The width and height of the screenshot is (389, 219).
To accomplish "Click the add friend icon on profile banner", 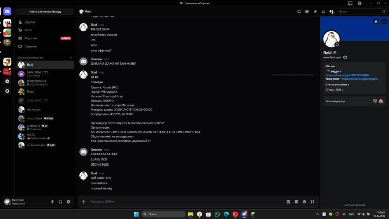I will tap(376, 21).
